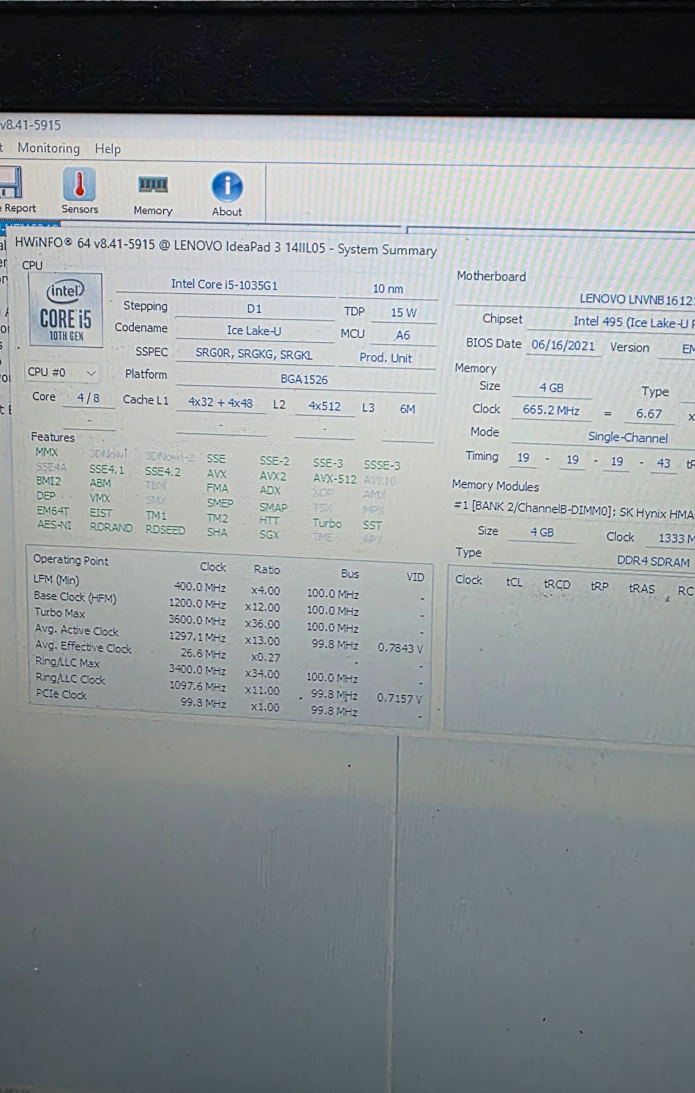
Task: Click the Timing value 43
Action: (x=663, y=463)
